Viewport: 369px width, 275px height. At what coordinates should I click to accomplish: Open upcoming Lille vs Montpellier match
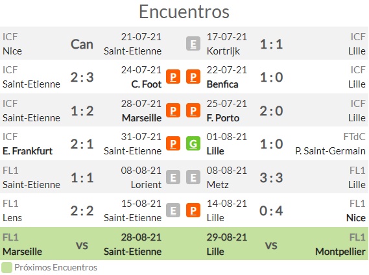pos(276,244)
